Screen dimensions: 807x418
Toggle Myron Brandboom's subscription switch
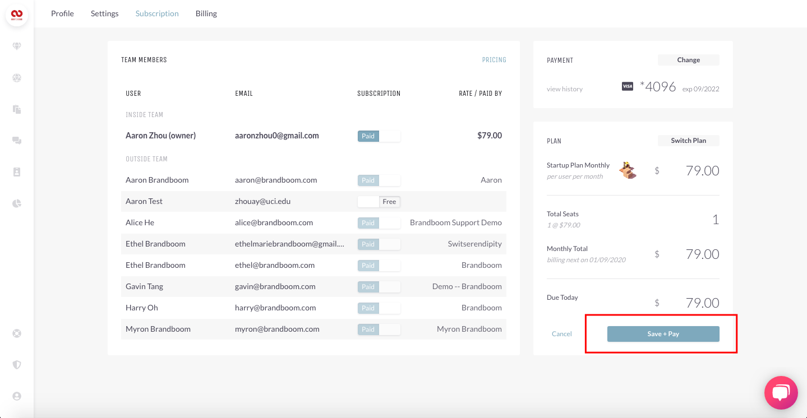coord(379,329)
